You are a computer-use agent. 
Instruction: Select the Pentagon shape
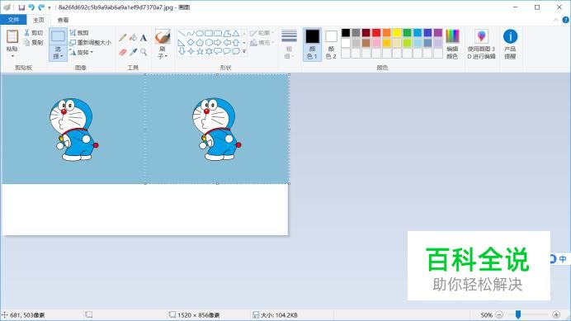[x=200, y=43]
